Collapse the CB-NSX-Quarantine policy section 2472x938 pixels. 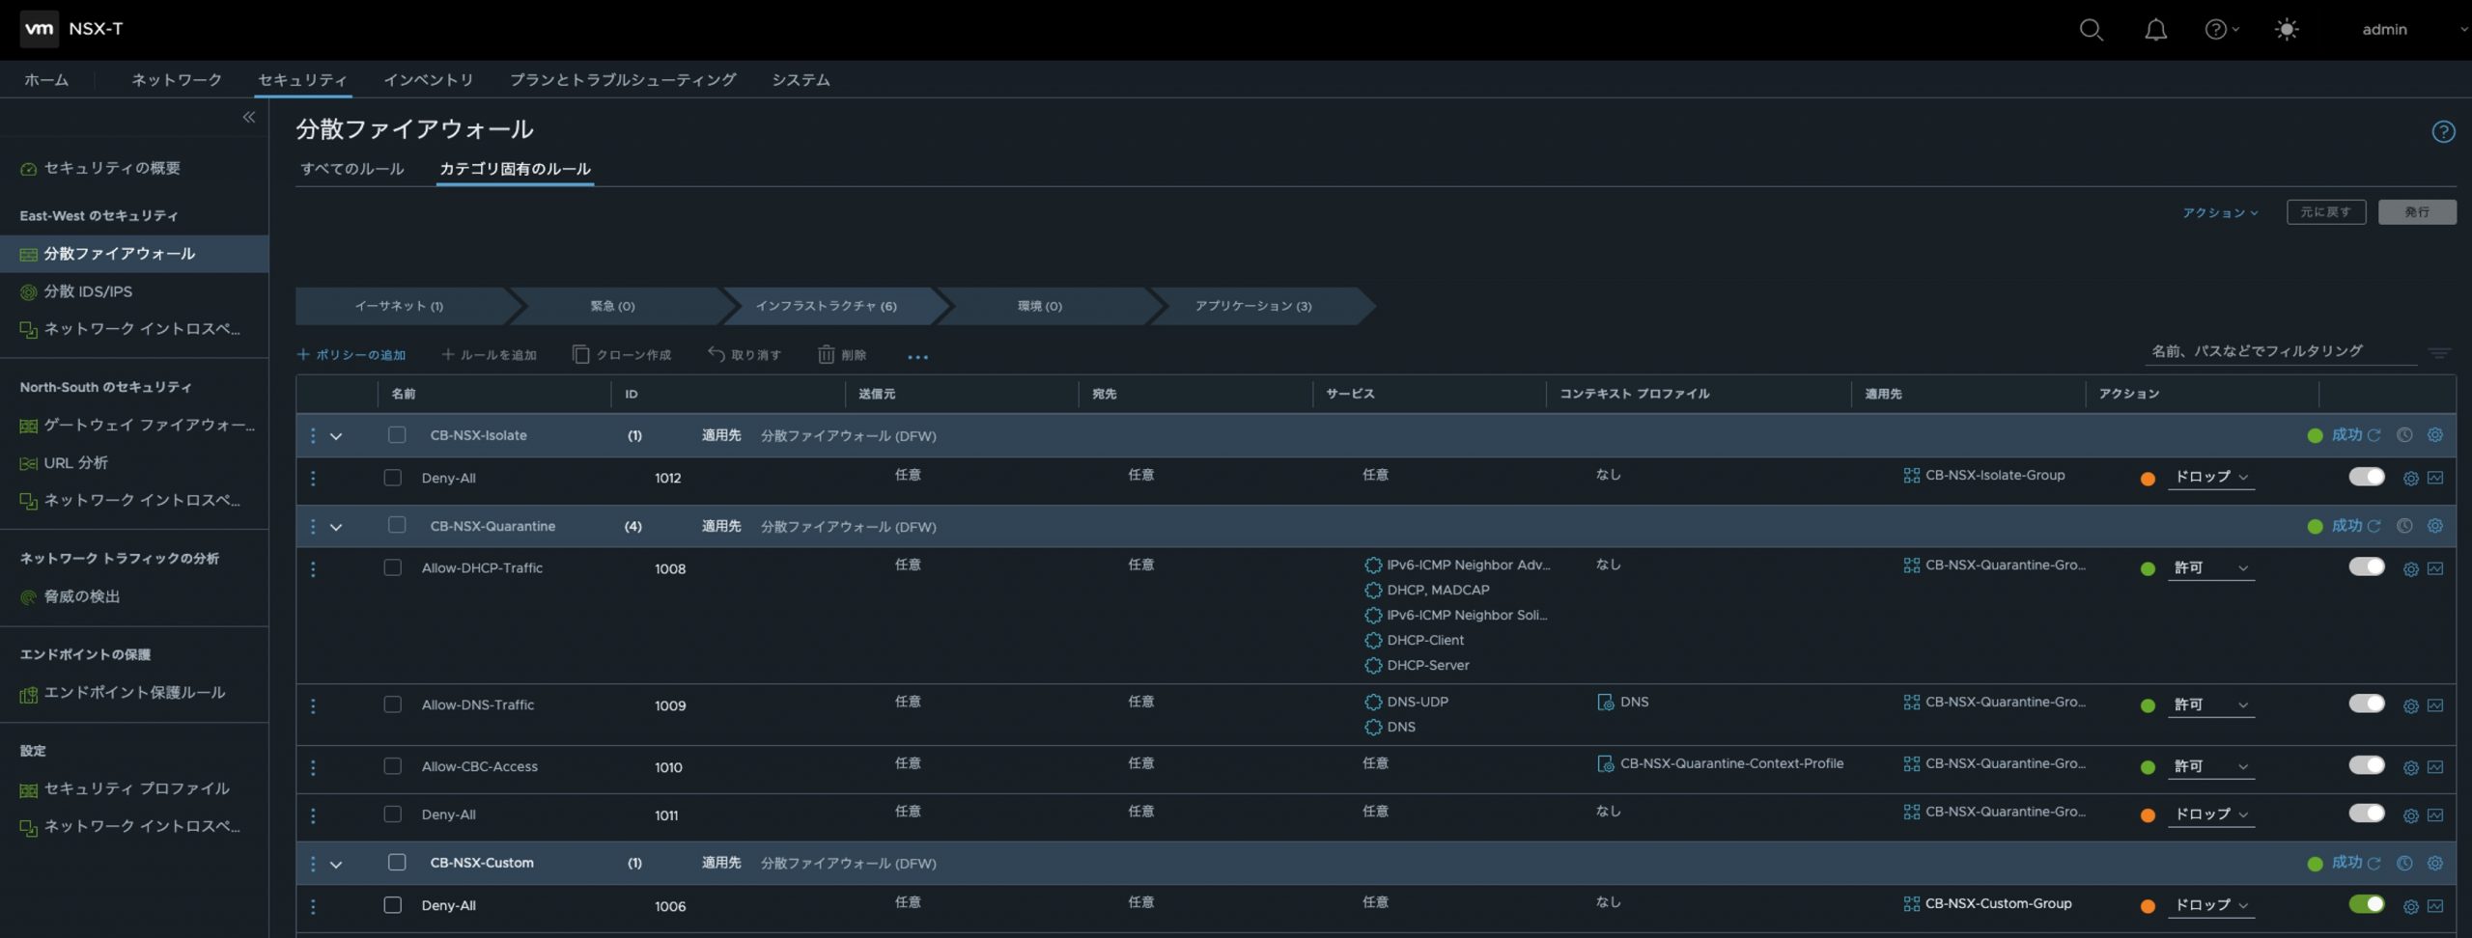(x=336, y=528)
